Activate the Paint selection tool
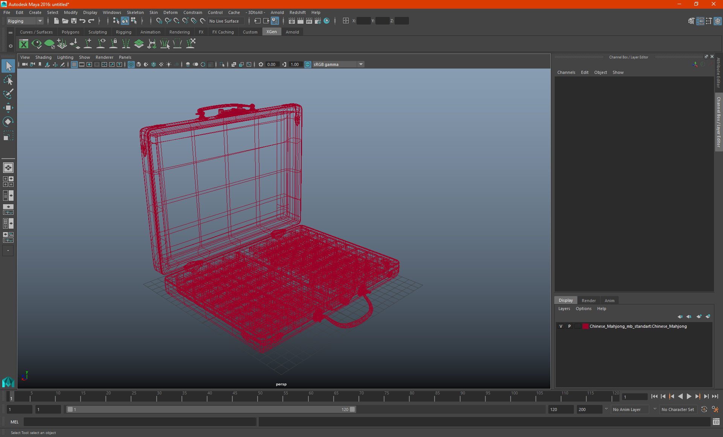Screen dimensions: 723x437 click(x=8, y=93)
